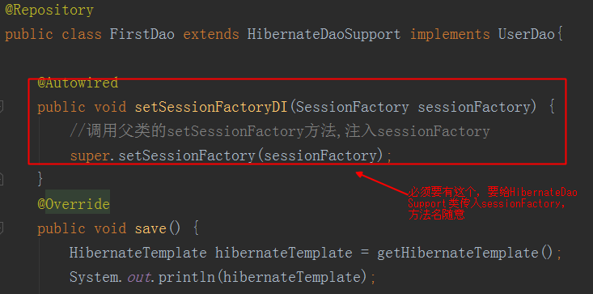593x294 pixels.
Task: Click the fold end marker beside closing brace
Action: (1, 179)
